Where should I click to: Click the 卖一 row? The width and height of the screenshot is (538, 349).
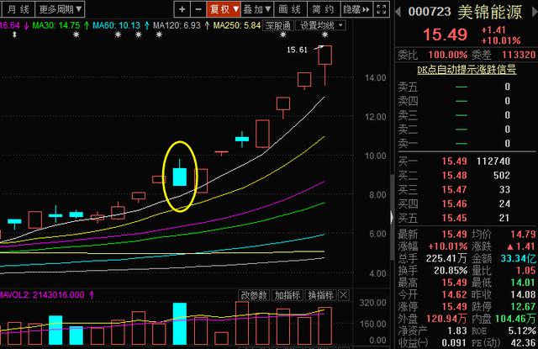(x=467, y=144)
